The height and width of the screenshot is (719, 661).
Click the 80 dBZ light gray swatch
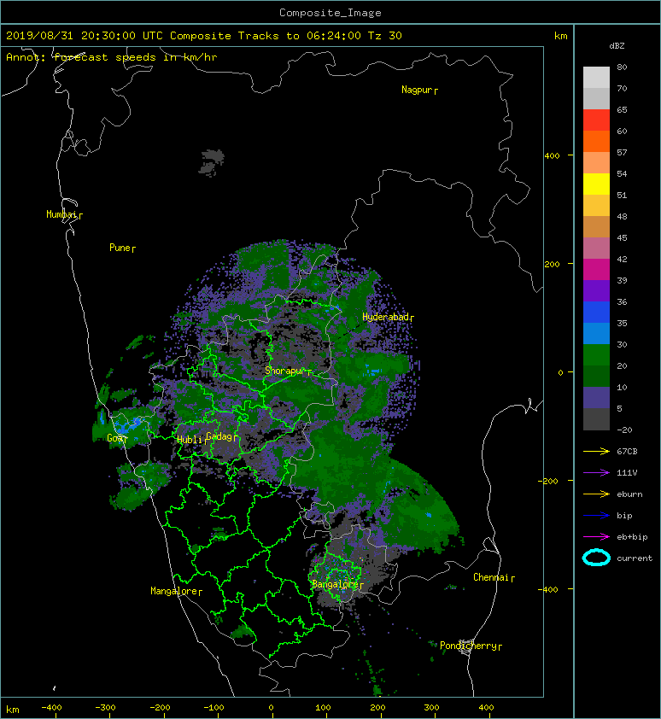596,77
